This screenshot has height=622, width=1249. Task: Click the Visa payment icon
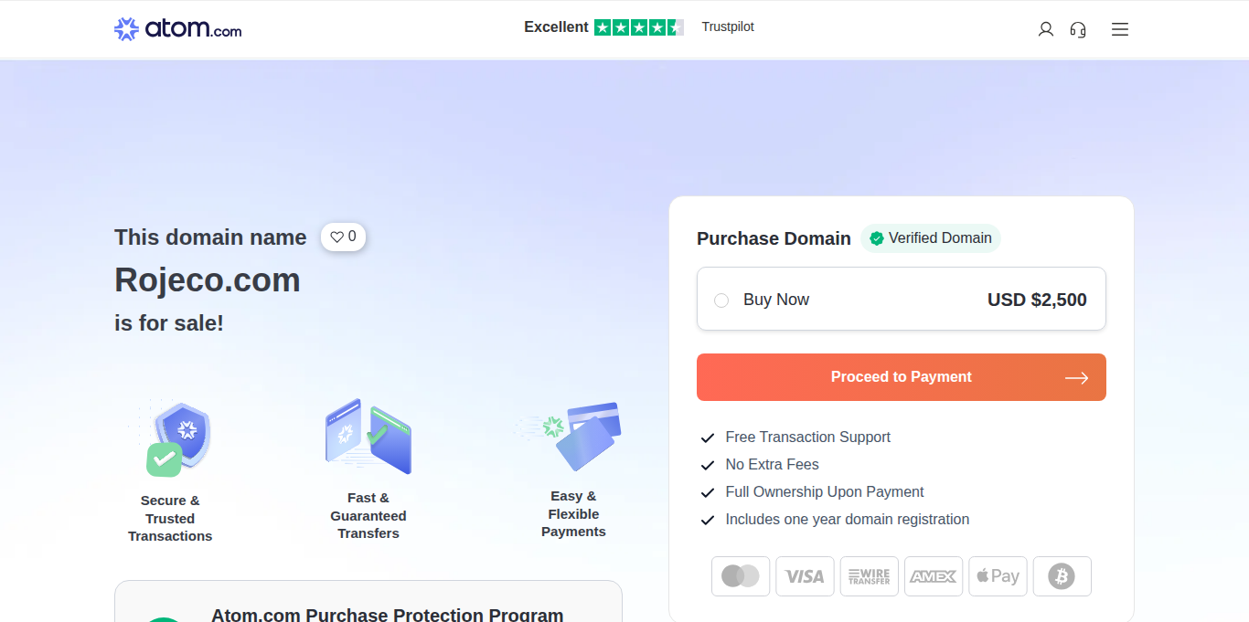[x=805, y=576]
